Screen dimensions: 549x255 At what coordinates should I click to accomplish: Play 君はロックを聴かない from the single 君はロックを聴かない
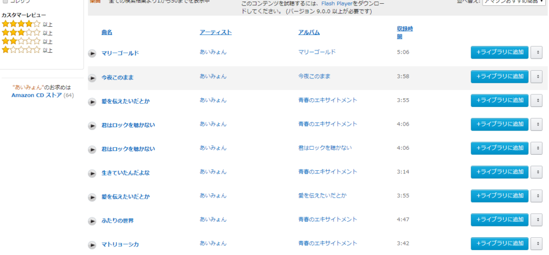point(92,149)
